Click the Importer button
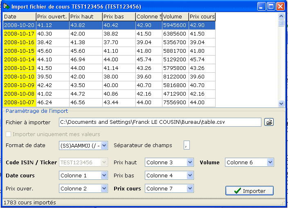 [x=250, y=191]
